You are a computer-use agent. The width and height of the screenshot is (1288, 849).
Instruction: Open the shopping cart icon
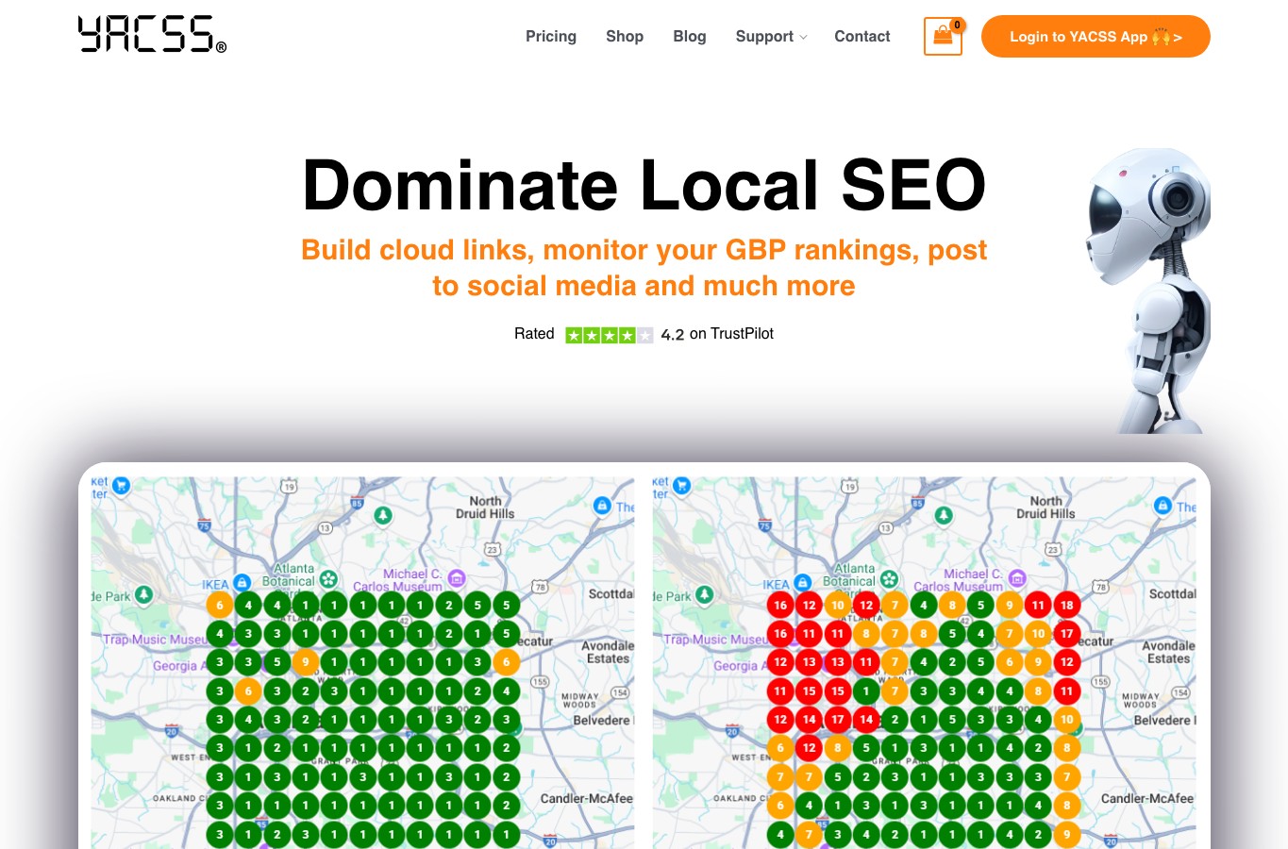[943, 37]
